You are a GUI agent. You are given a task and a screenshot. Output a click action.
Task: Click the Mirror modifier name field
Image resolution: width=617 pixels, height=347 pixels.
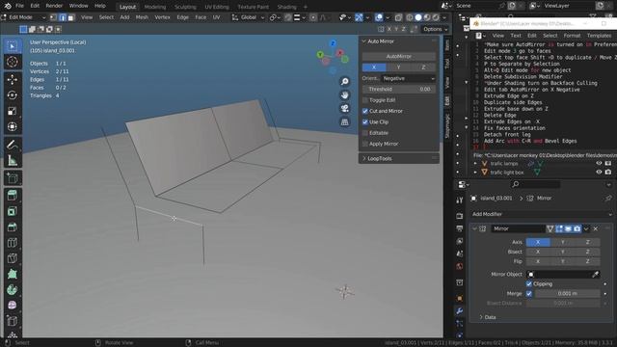pyautogui.click(x=518, y=228)
